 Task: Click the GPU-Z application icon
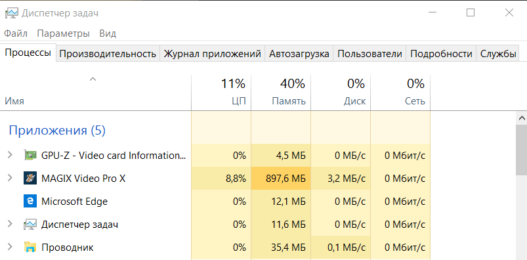tap(30, 156)
